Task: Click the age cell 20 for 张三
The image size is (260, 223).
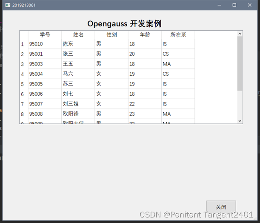Action: tap(145, 54)
